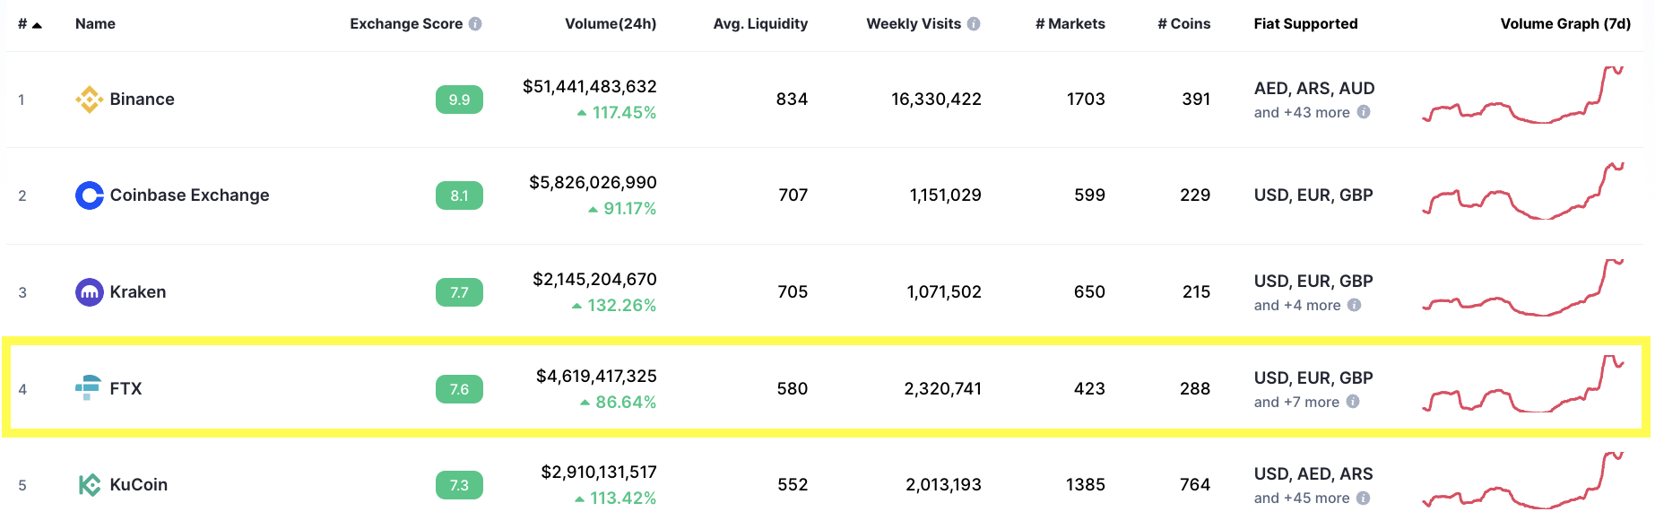The image size is (1655, 529).
Task: Click Kraken's 7.7 exchange score badge
Action: coord(459,292)
